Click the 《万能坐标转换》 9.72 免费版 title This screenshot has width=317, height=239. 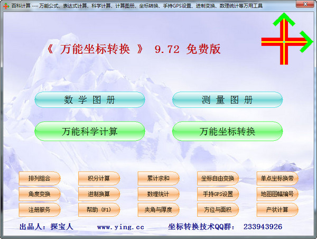134,49
